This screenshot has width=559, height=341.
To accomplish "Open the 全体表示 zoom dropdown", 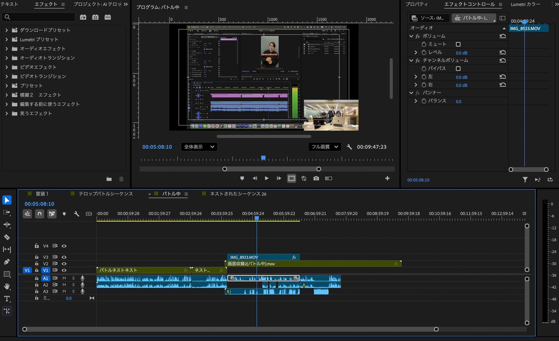I will 199,146.
